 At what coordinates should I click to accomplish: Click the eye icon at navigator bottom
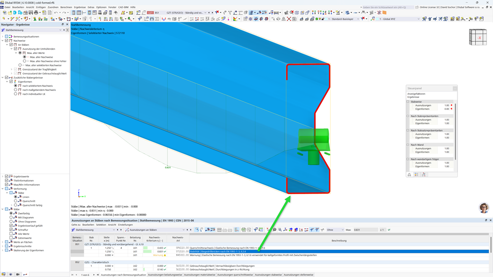click(10, 274)
